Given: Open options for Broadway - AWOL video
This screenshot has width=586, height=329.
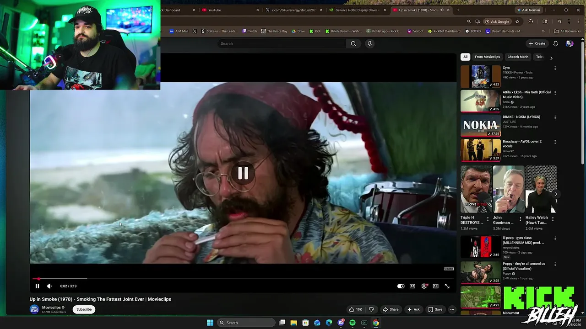Looking at the screenshot, I should (x=555, y=142).
